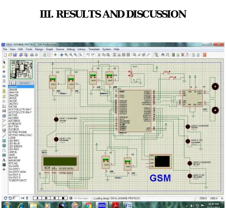Click the Y-mirror vertical flip icon
This screenshot has height=208, width=226.
[27, 198]
